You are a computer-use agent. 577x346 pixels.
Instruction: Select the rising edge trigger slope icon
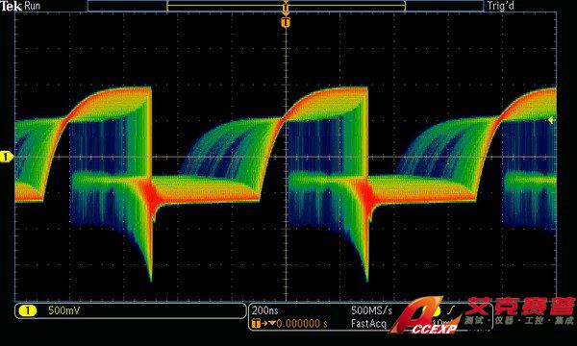(452, 309)
